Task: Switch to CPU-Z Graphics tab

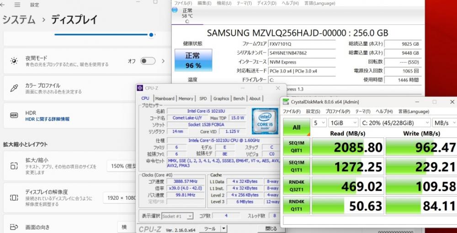Action: click(221, 98)
